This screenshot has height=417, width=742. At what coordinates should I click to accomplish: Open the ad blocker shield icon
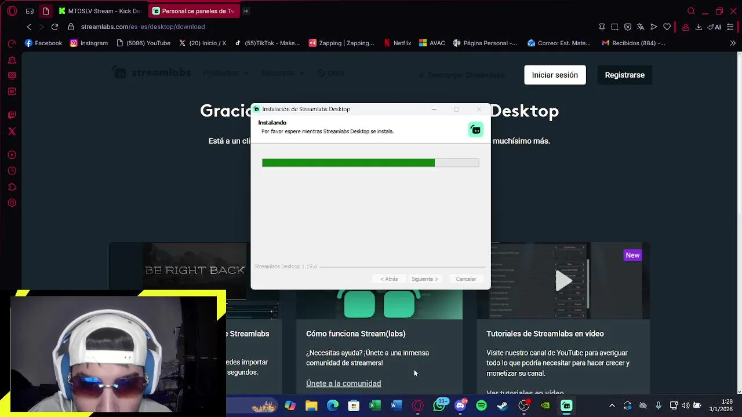pos(628,27)
